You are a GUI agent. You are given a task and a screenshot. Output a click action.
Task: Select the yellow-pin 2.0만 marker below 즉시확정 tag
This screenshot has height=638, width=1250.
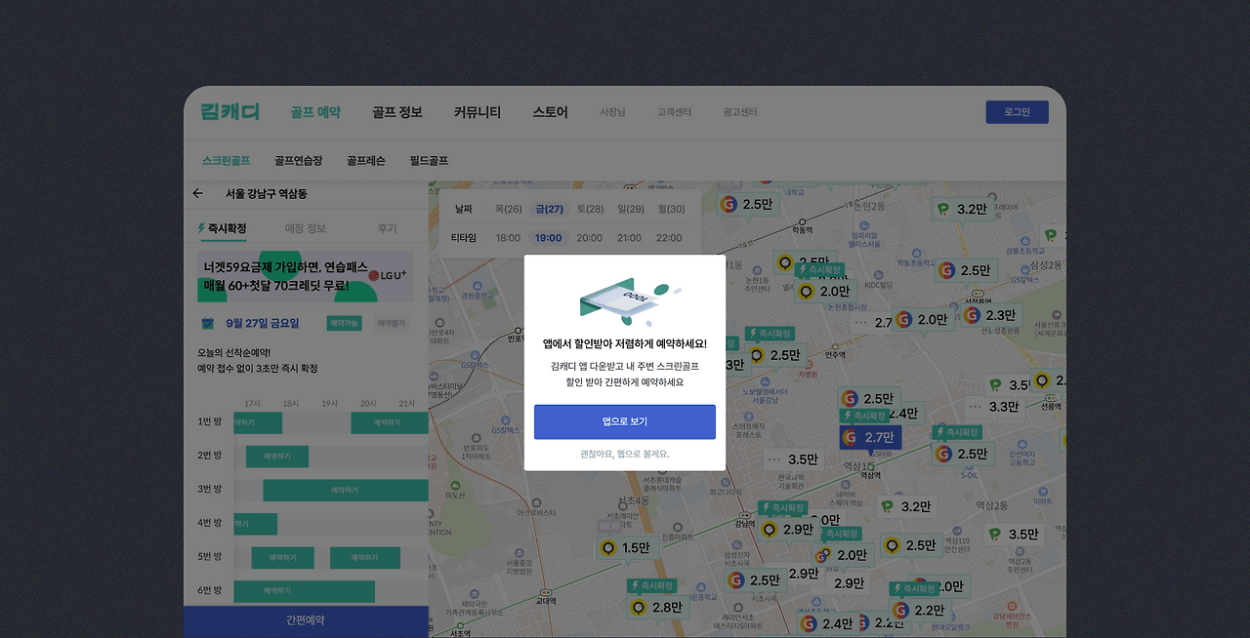824,291
